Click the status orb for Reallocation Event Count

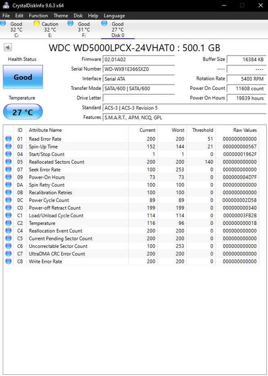click(9, 231)
